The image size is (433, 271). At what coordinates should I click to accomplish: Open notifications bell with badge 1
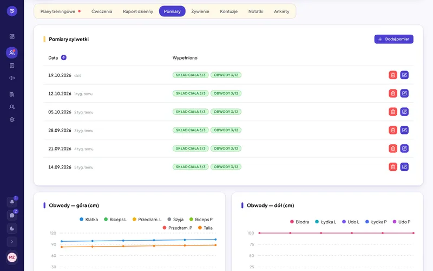pyautogui.click(x=12, y=202)
